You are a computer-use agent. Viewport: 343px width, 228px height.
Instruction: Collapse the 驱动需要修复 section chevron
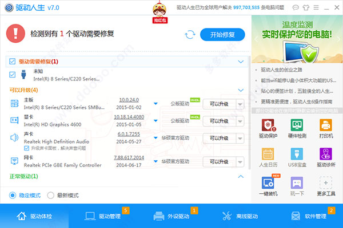(x=241, y=62)
